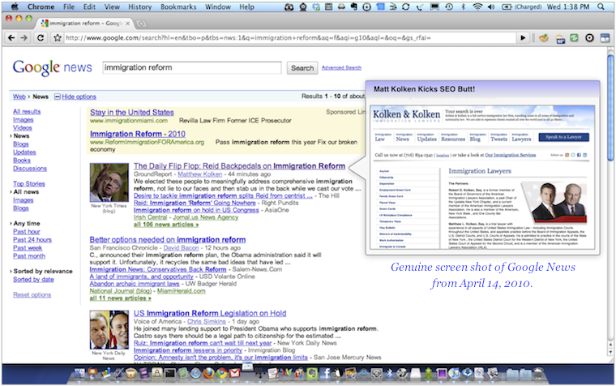Limit results to Past week
The image size is (616, 386).
click(28, 248)
